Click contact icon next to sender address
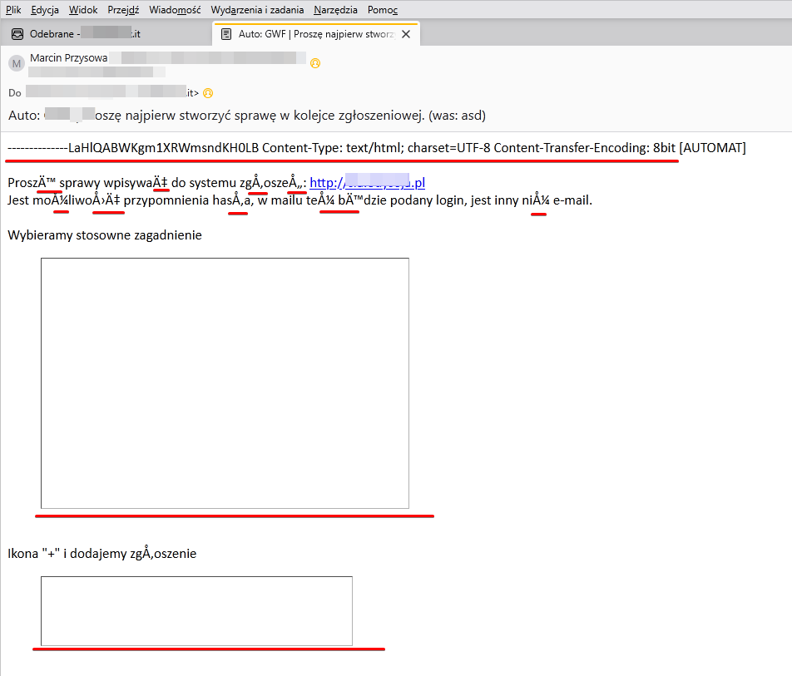This screenshot has height=676, width=792. pos(315,63)
